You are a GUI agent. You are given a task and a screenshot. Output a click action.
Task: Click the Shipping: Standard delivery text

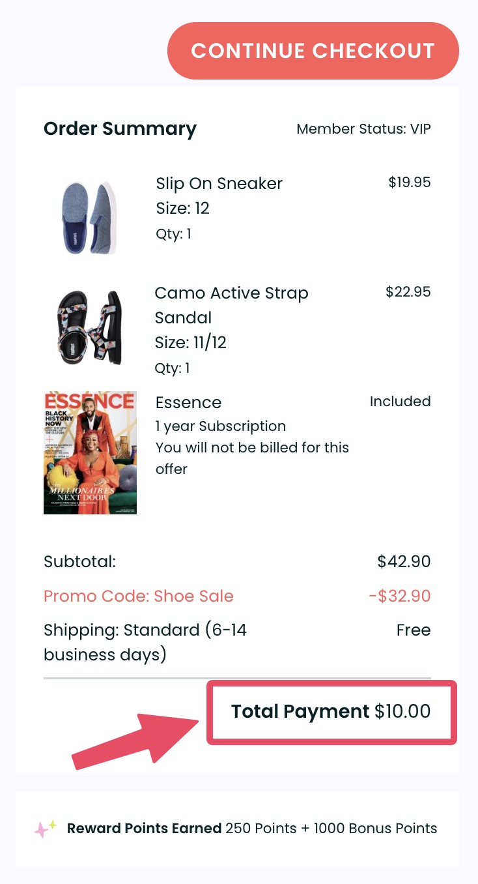tap(145, 642)
